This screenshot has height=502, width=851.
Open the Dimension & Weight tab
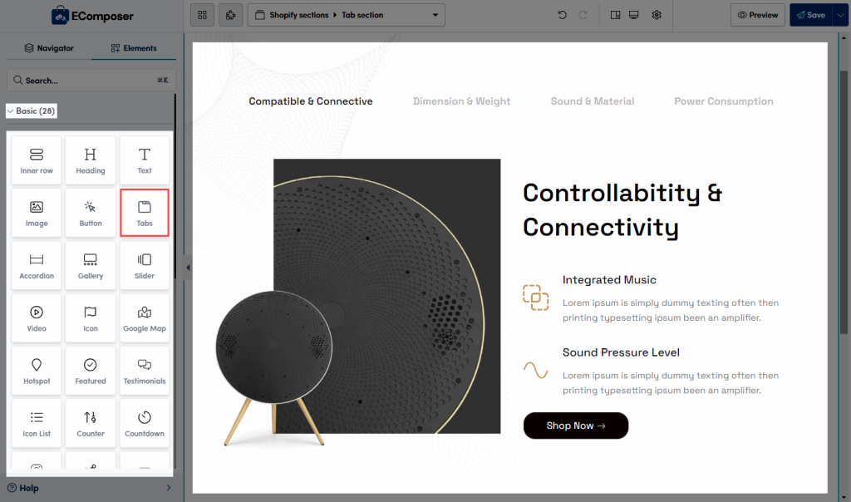[x=462, y=101]
